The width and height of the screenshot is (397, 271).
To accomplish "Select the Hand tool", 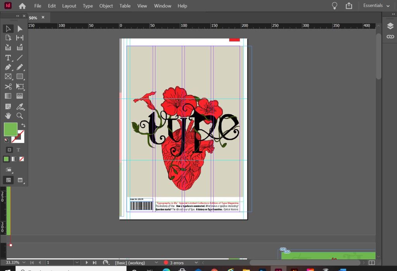I will click(8, 116).
